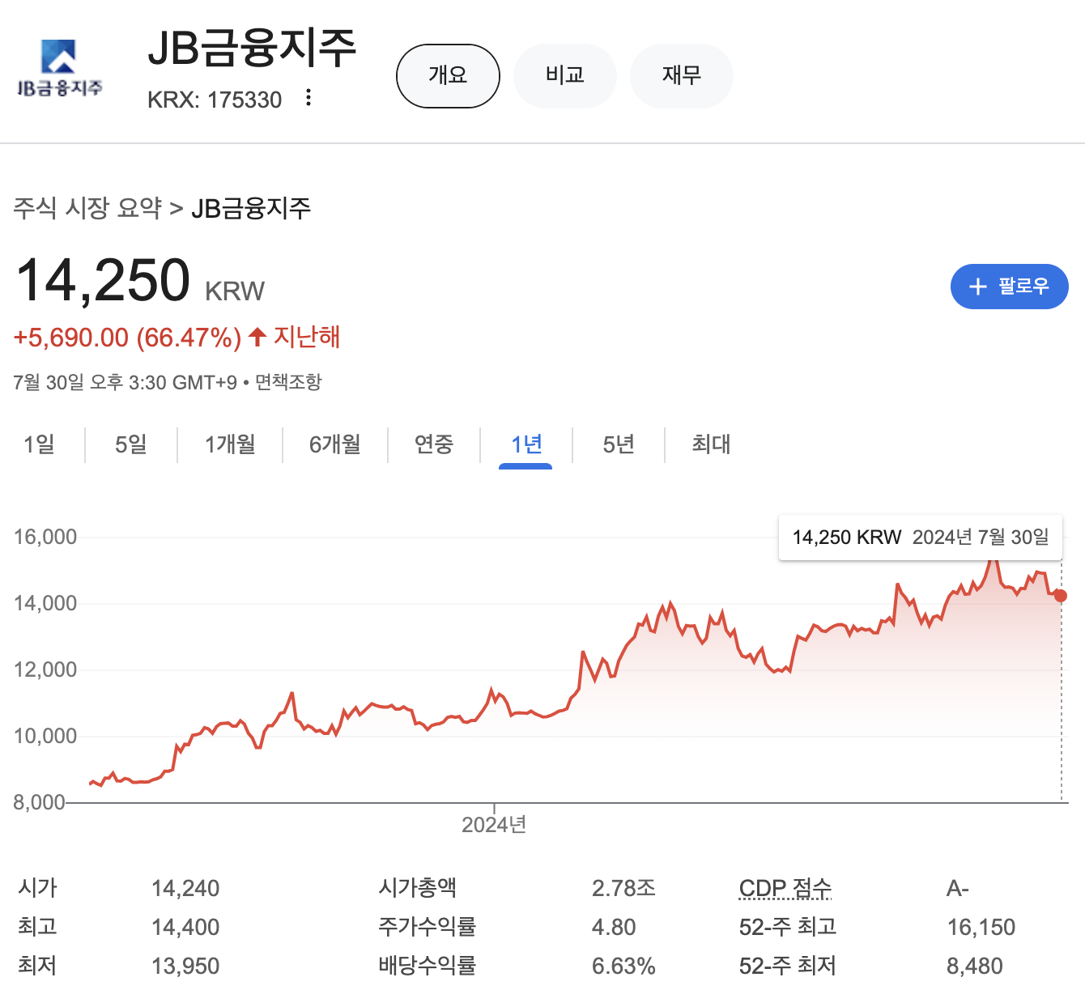1085x1007 pixels.
Task: Select the 5년 chart range
Action: pos(619,444)
